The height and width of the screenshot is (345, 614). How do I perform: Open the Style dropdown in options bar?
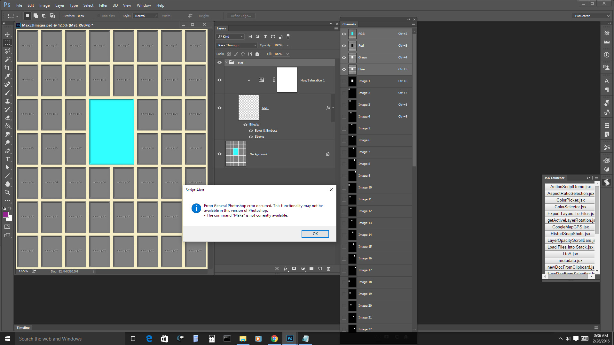pos(145,15)
